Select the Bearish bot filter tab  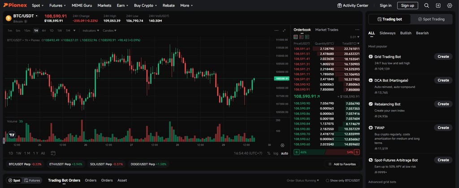pyautogui.click(x=422, y=33)
